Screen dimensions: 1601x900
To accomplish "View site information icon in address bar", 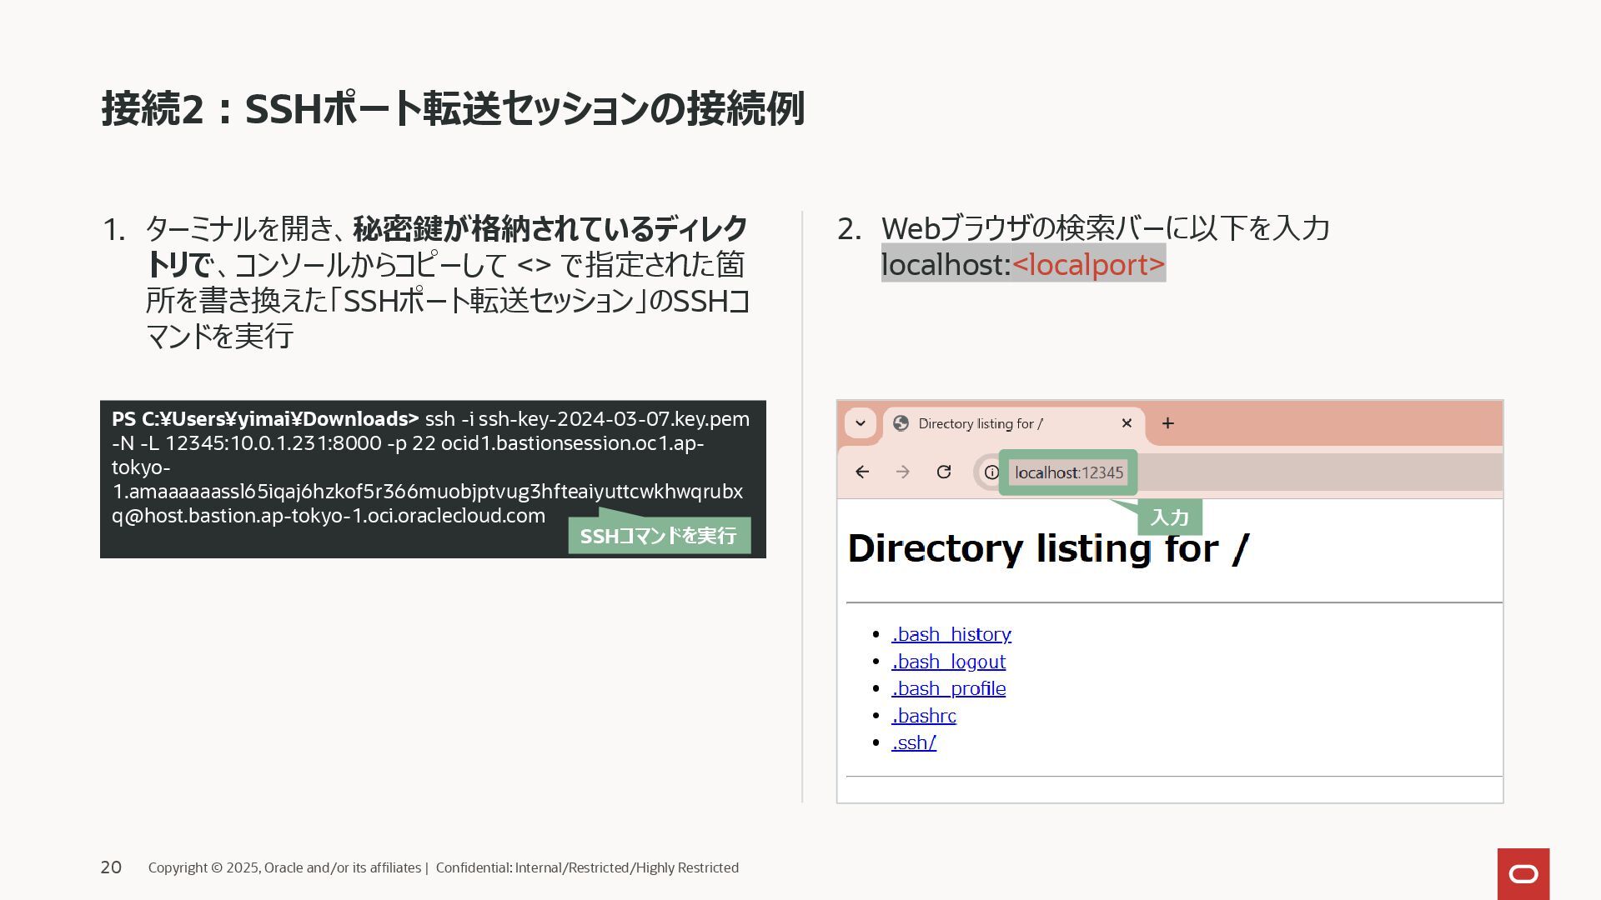I will 991,472.
